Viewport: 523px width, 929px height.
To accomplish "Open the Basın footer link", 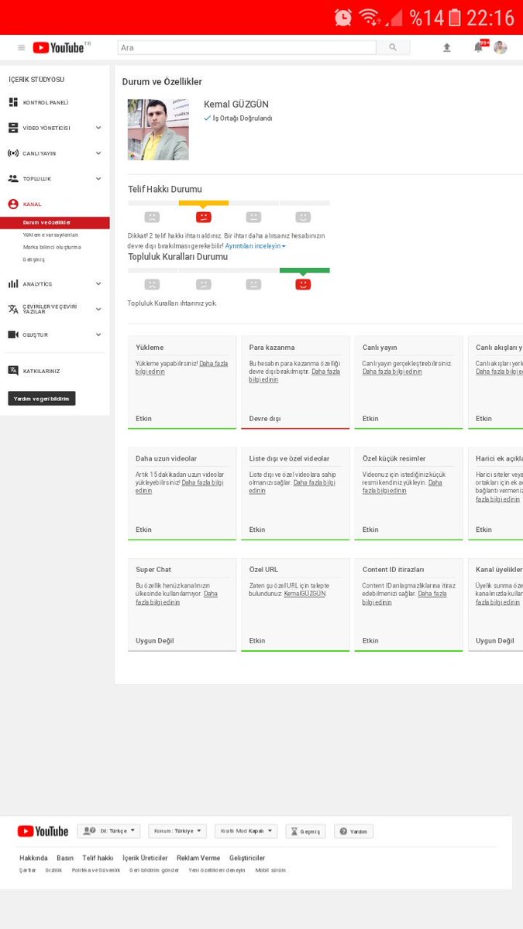I will click(x=65, y=858).
